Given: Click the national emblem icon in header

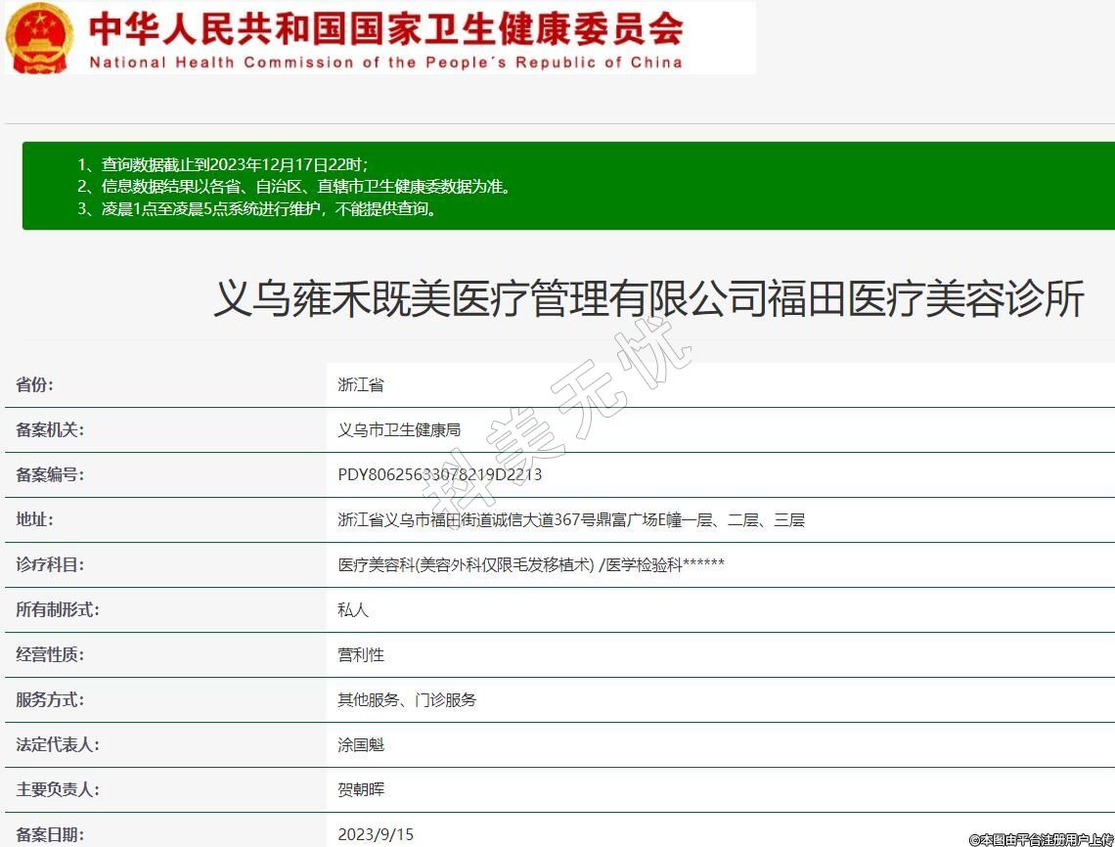Looking at the screenshot, I should (x=39, y=37).
